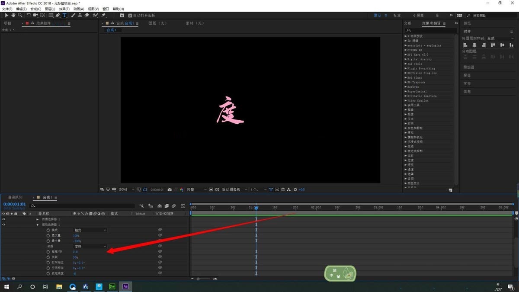Open Chrome from the Windows taskbar

(73, 286)
